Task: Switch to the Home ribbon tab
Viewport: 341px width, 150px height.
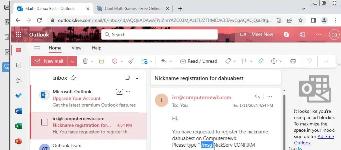Action: tap(55, 48)
